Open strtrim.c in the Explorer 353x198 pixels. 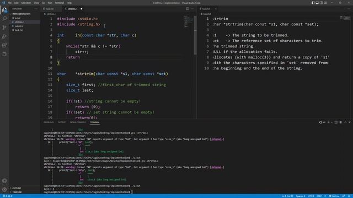pyautogui.click(x=25, y=22)
